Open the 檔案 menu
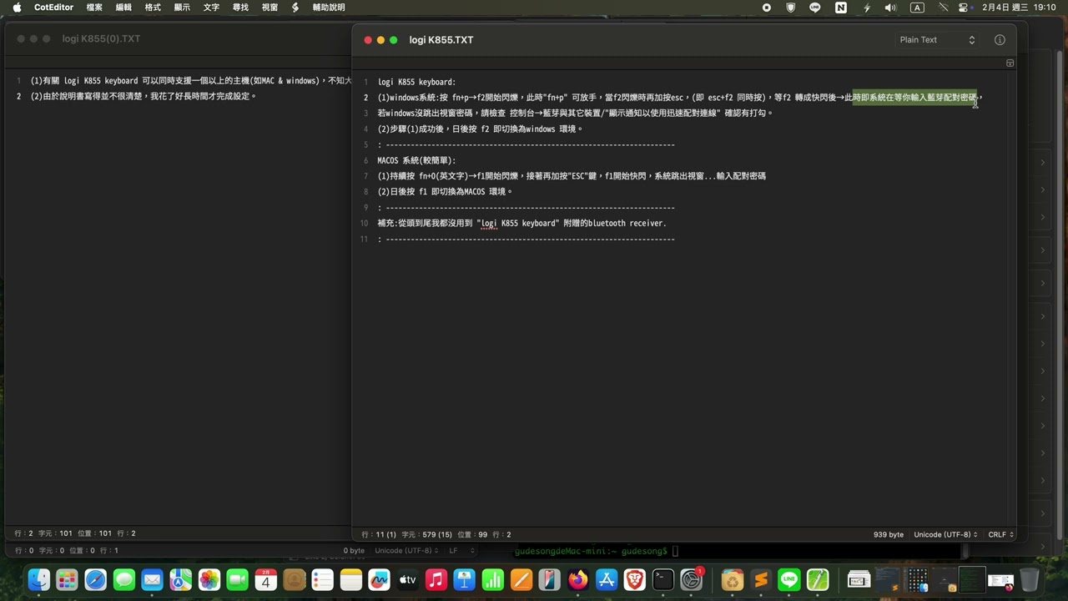Image resolution: width=1068 pixels, height=601 pixels. click(x=94, y=8)
